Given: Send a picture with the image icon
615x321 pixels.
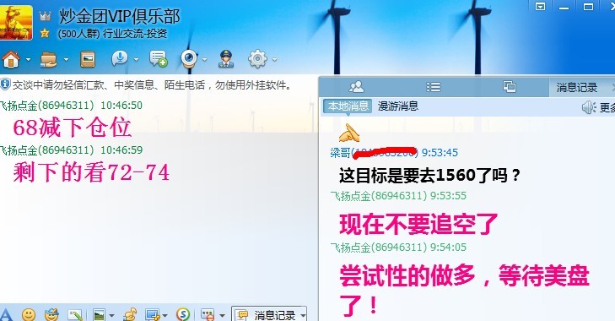Looking at the screenshot, I should (x=99, y=315).
